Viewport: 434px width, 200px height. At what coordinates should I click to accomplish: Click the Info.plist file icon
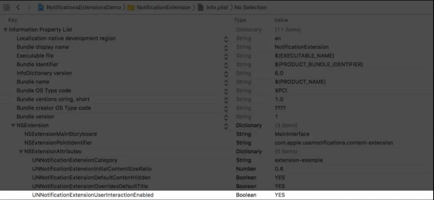pos(201,7)
